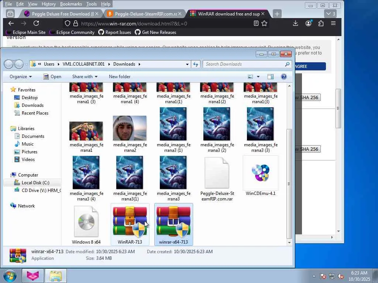Open Report Issues bookmark
Image resolution: width=378 pixels, height=283 pixels.
tap(115, 32)
